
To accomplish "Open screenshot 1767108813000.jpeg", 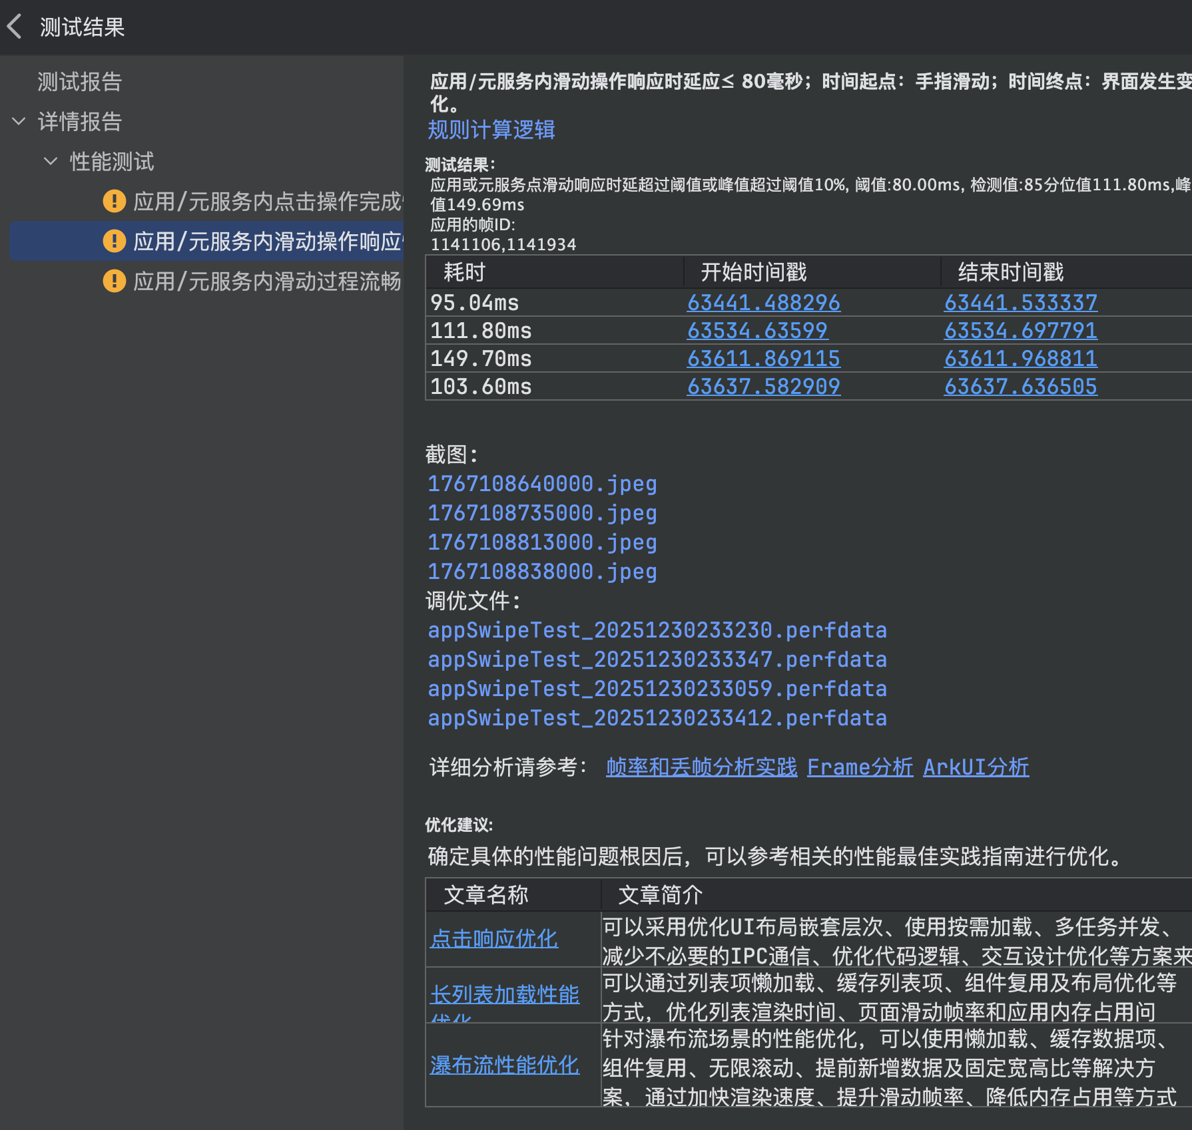I will [x=542, y=542].
